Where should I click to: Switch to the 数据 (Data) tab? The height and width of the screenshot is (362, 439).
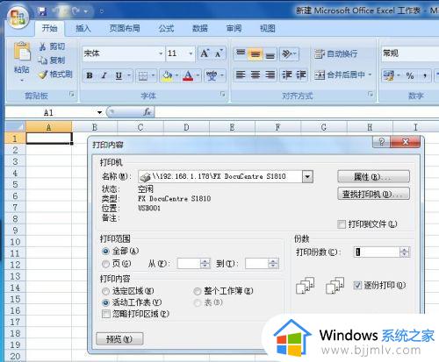200,28
